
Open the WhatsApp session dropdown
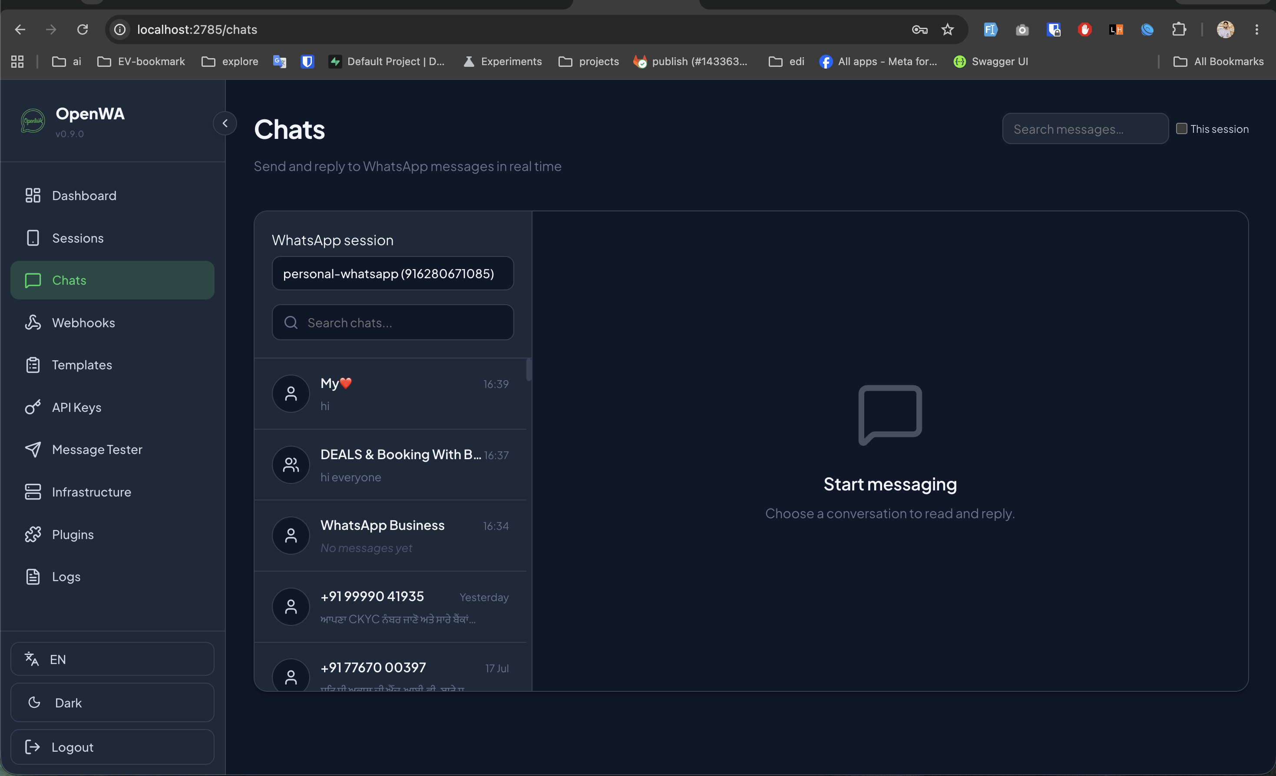(393, 273)
